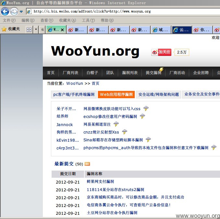This screenshot has height=219, width=220.
Task: Select the 业务安全及安全事件 category tab
Action: pos(201,95)
